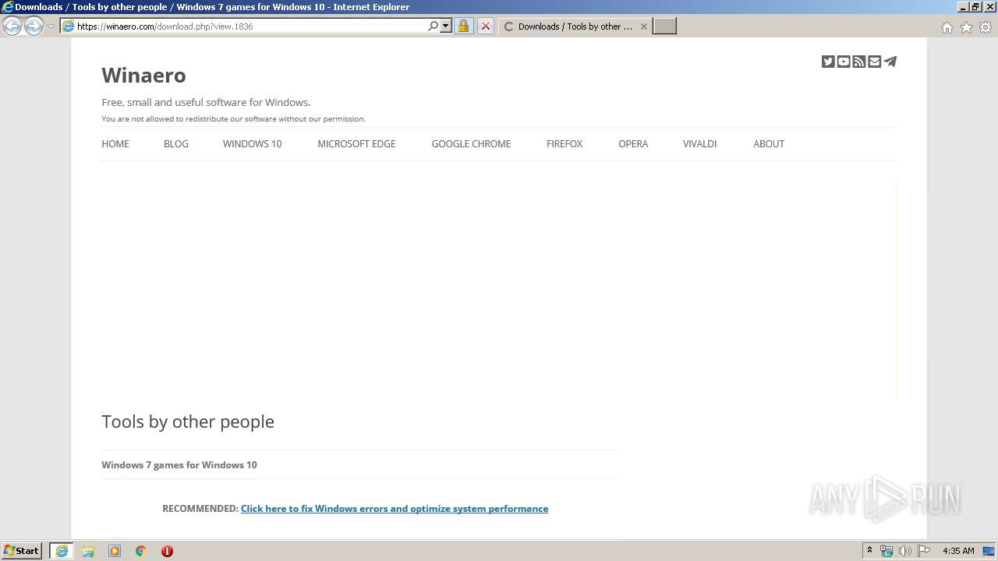
Task: Go to the browser Home page icon
Action: (x=947, y=27)
